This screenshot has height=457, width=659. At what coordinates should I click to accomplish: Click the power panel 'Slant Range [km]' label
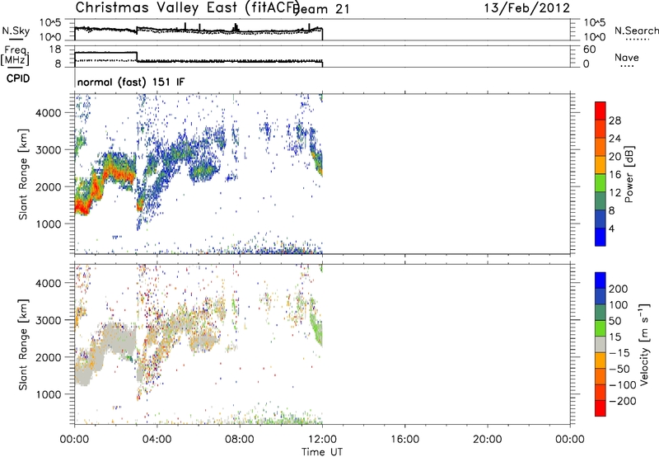(x=23, y=174)
